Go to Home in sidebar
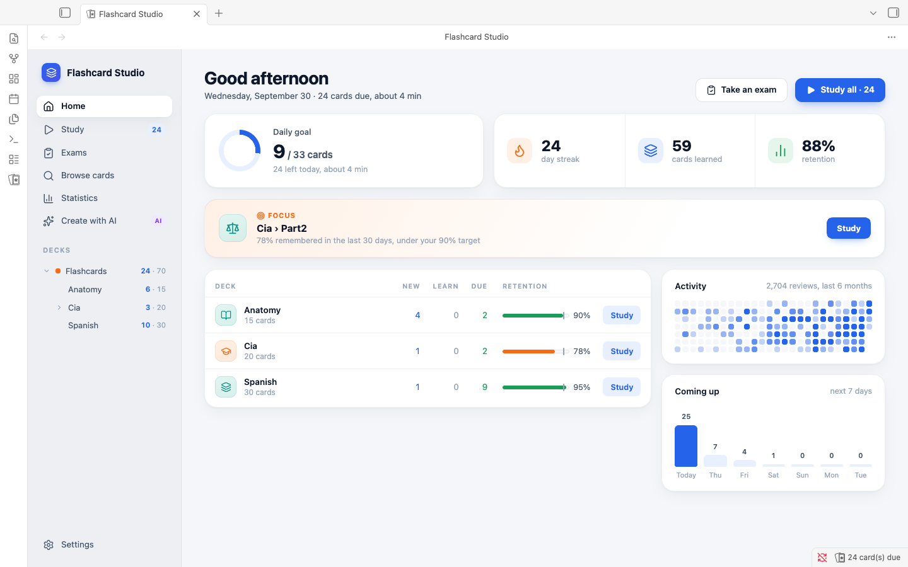The image size is (908, 567). point(104,106)
